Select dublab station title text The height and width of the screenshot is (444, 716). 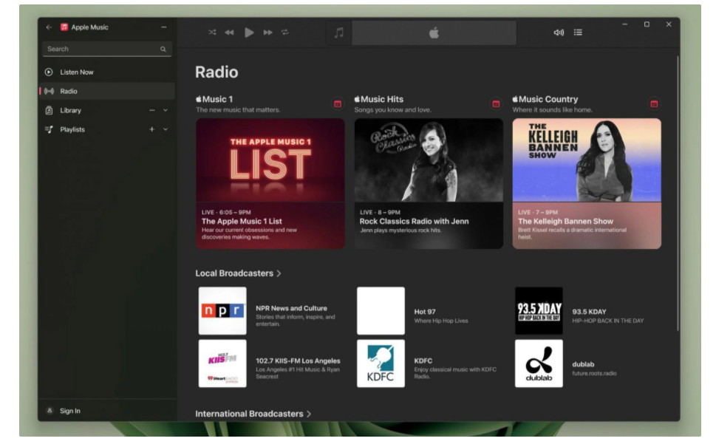(583, 364)
